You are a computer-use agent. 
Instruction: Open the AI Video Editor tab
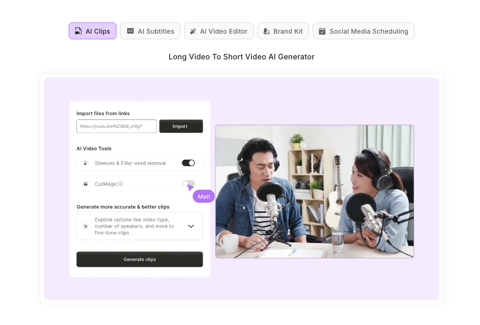coord(219,31)
